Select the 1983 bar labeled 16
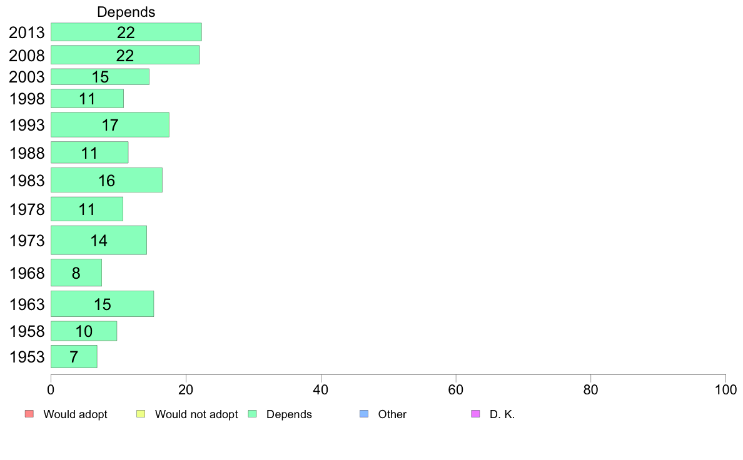 [x=106, y=180]
